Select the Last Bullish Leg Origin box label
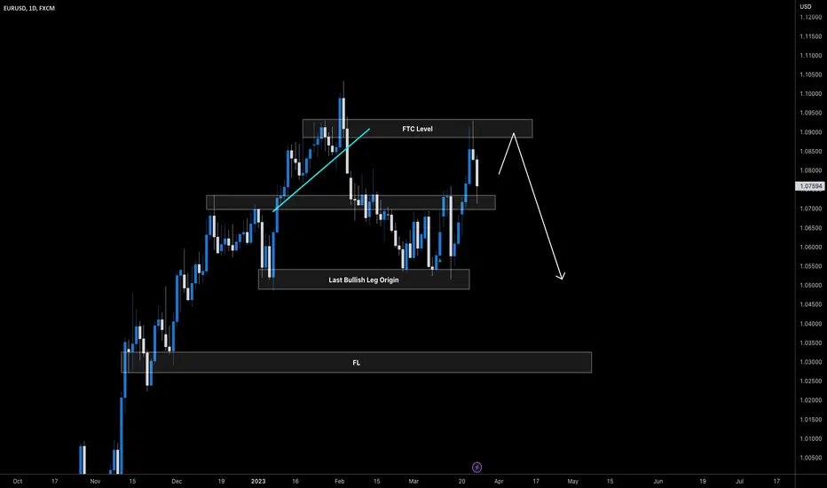The height and width of the screenshot is (488, 827). click(364, 280)
